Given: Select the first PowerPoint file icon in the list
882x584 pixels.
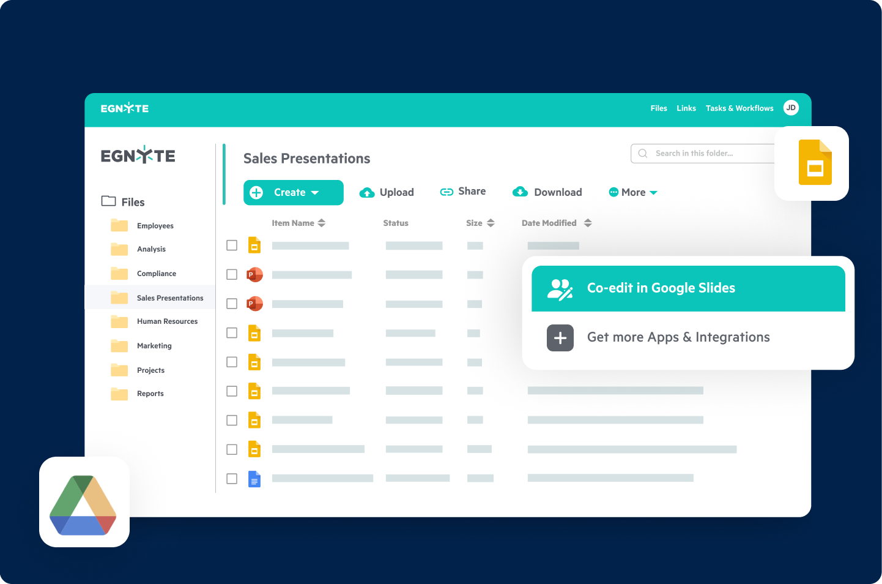Looking at the screenshot, I should (254, 274).
